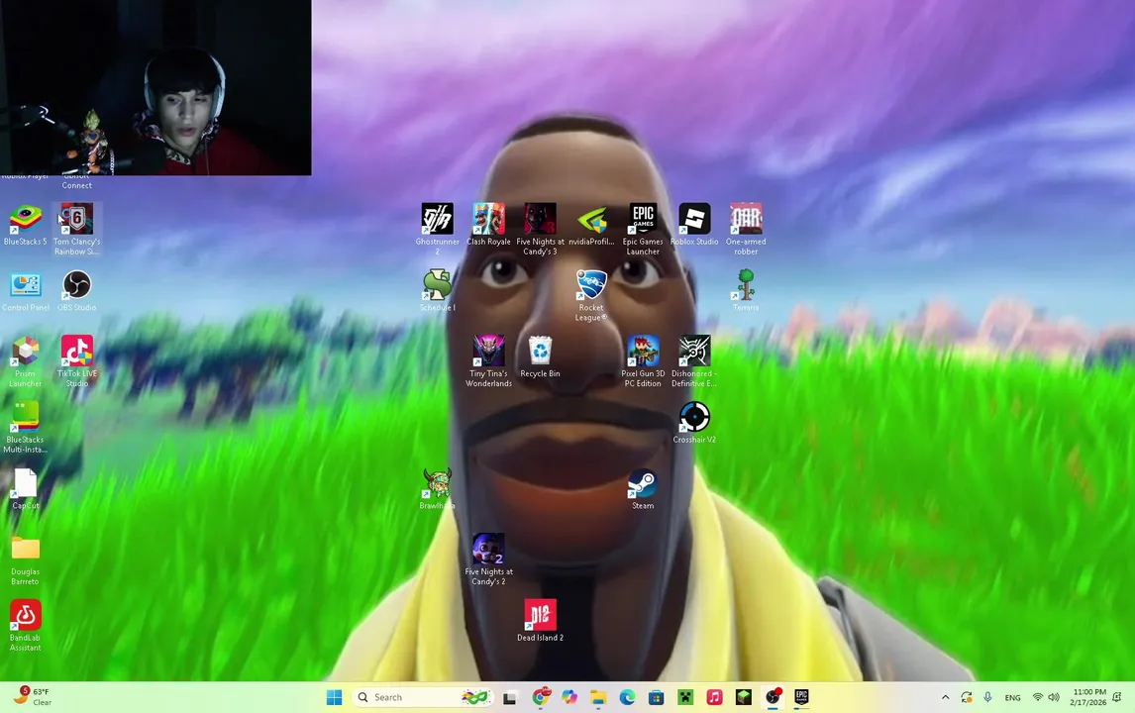Open the BlueStacks 5 desktop shortcut
This screenshot has height=713, width=1135.
26,225
